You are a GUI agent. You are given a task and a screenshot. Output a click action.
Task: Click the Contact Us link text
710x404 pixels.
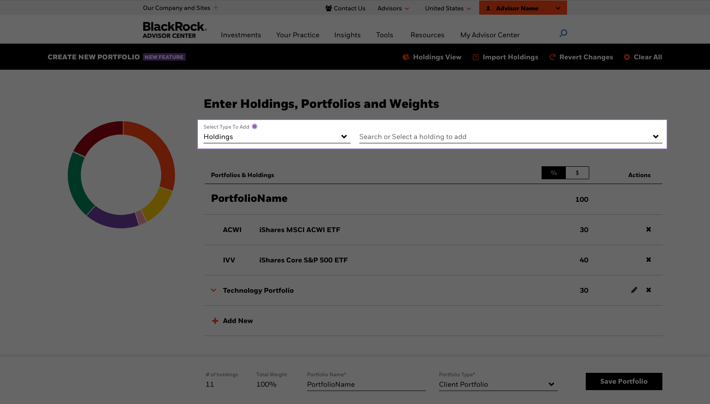pyautogui.click(x=349, y=8)
